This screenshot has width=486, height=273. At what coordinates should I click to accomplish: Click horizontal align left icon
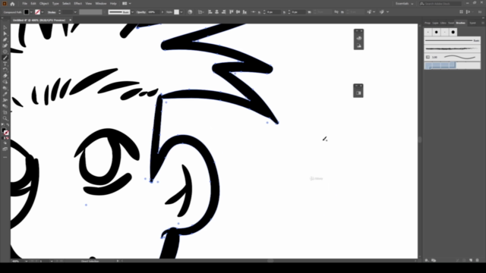210,12
